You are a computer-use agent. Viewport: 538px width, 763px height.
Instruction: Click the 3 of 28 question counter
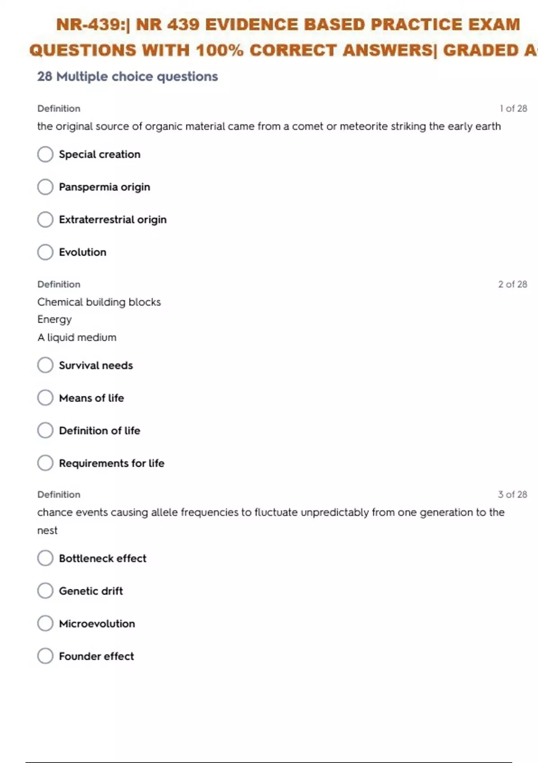512,495
